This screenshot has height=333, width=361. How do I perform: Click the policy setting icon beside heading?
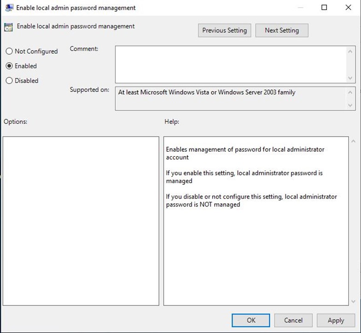tap(8, 27)
